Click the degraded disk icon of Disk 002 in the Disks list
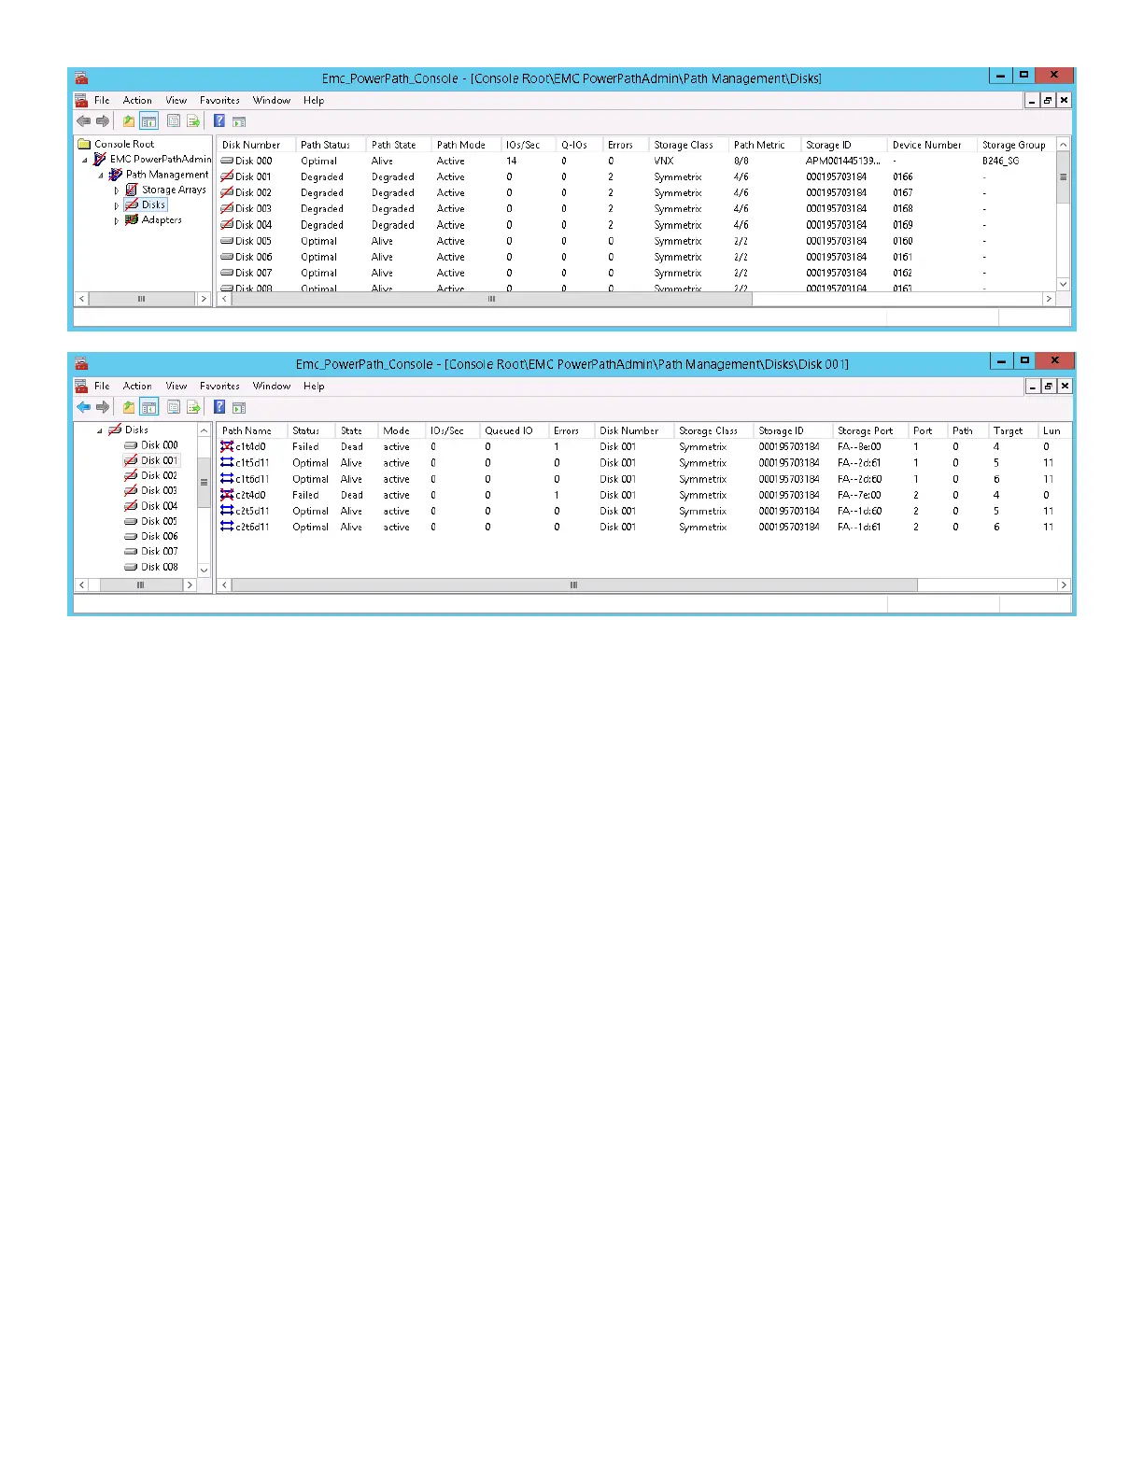 (x=227, y=192)
